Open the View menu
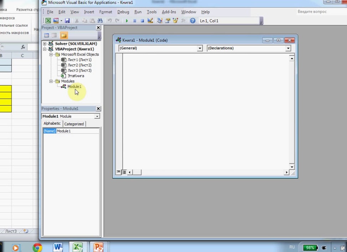Viewport: 347px width, 252px height. 75,12
